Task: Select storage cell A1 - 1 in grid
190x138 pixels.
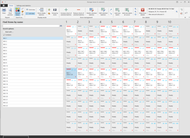Action: 71,31
